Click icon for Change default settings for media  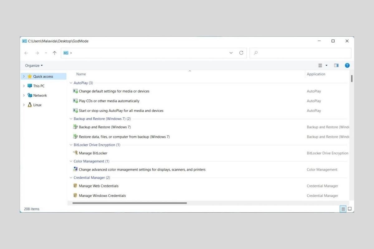(75, 91)
